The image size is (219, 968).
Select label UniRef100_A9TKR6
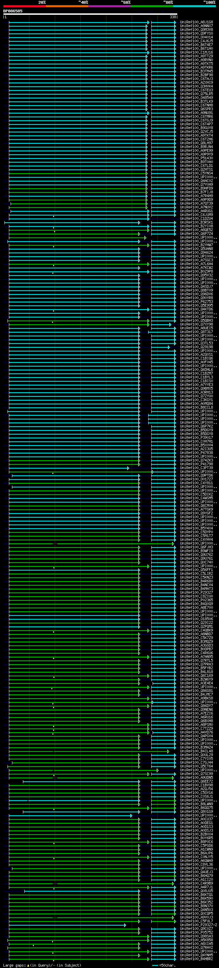pyautogui.click(x=196, y=67)
